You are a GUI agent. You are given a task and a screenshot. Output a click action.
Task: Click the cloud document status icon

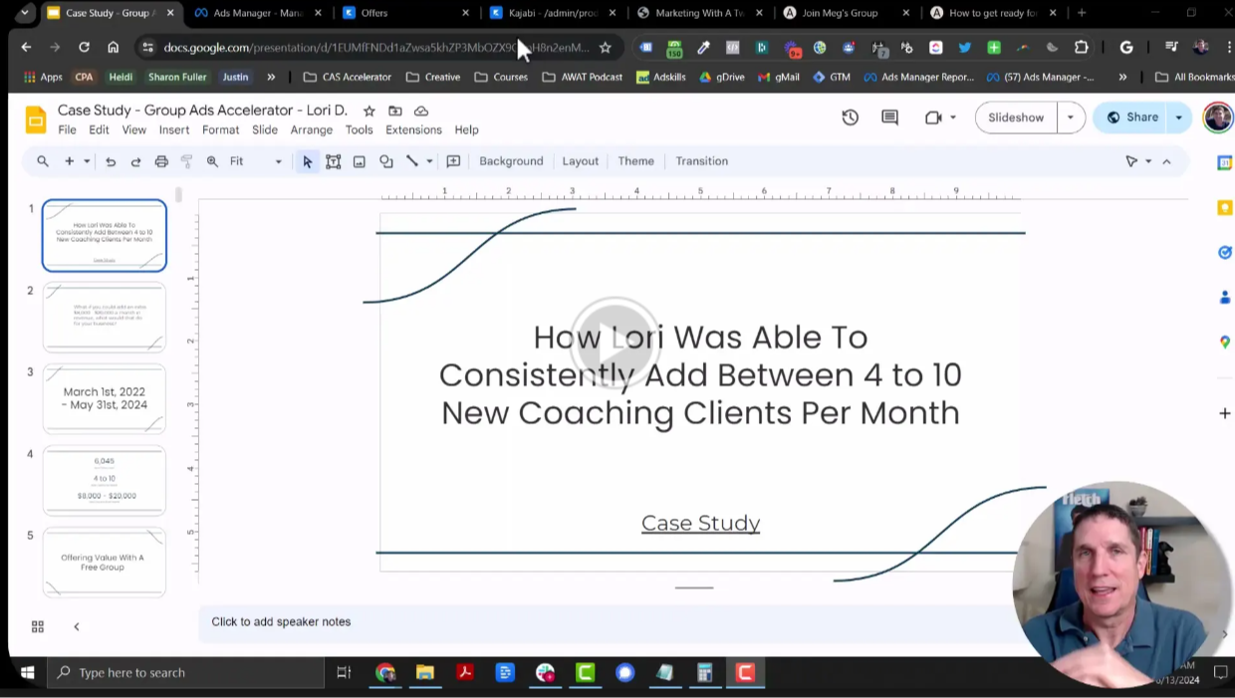(x=421, y=111)
